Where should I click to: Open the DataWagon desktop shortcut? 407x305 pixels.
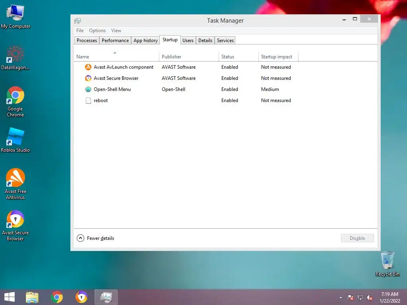click(x=16, y=58)
